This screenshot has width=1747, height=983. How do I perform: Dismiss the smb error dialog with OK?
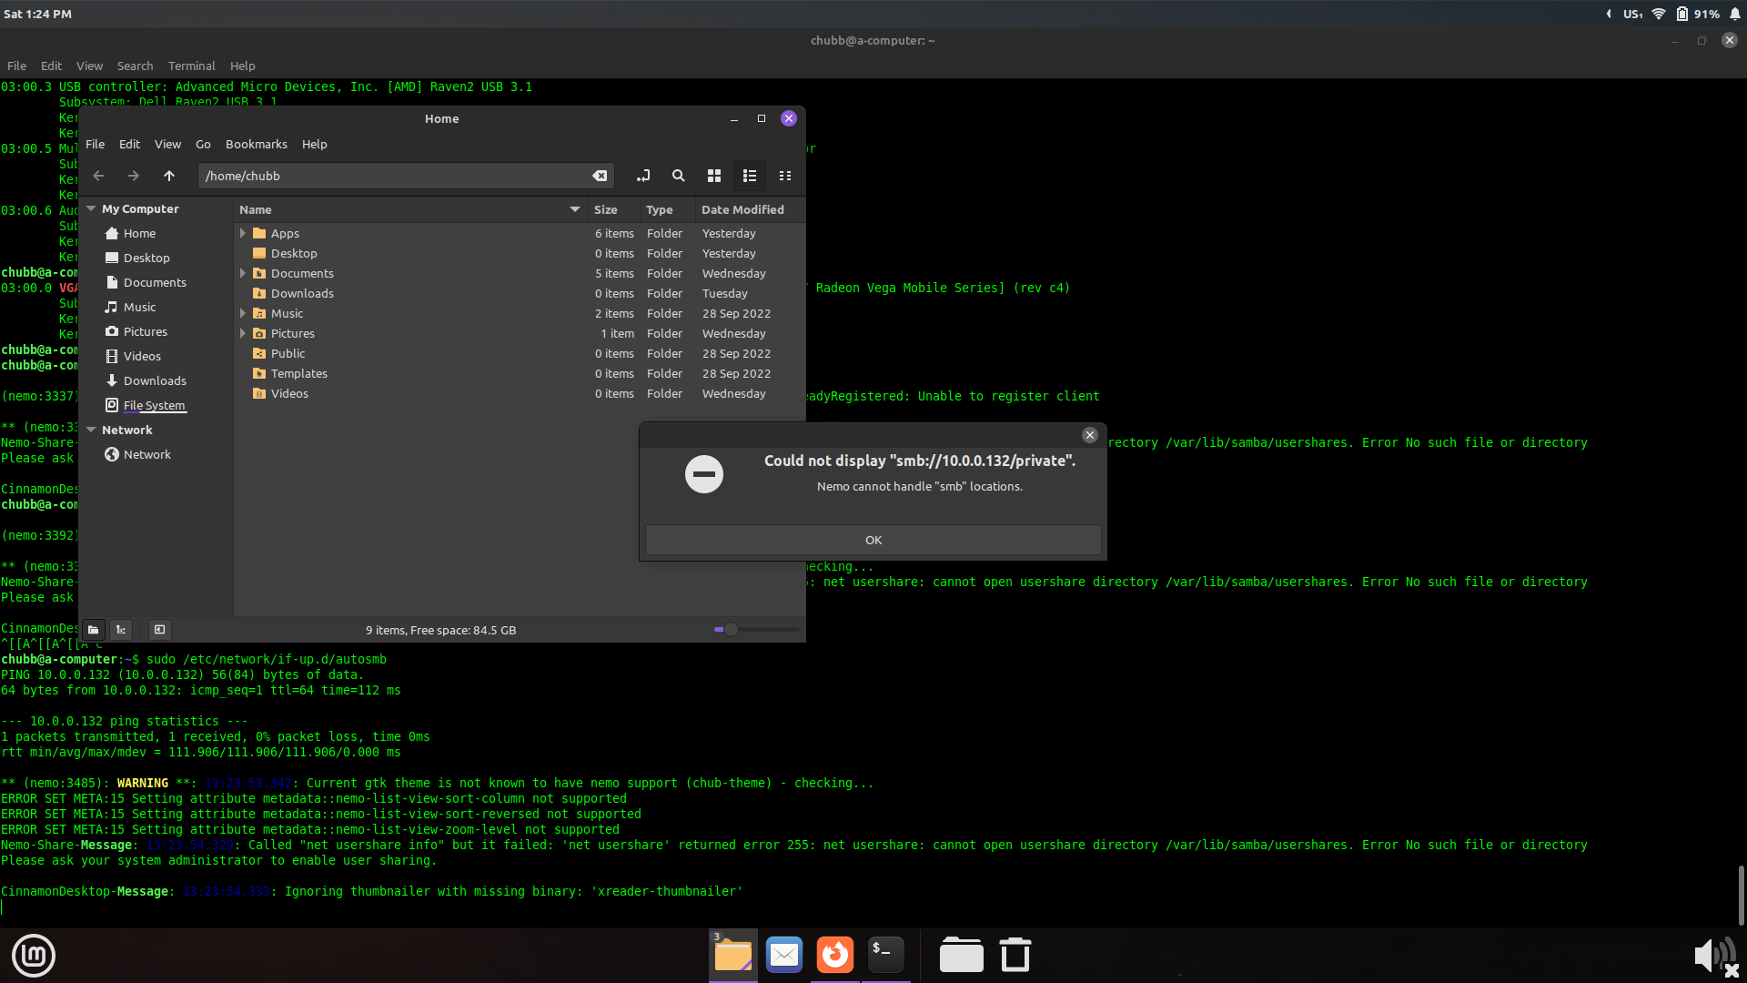(873, 539)
